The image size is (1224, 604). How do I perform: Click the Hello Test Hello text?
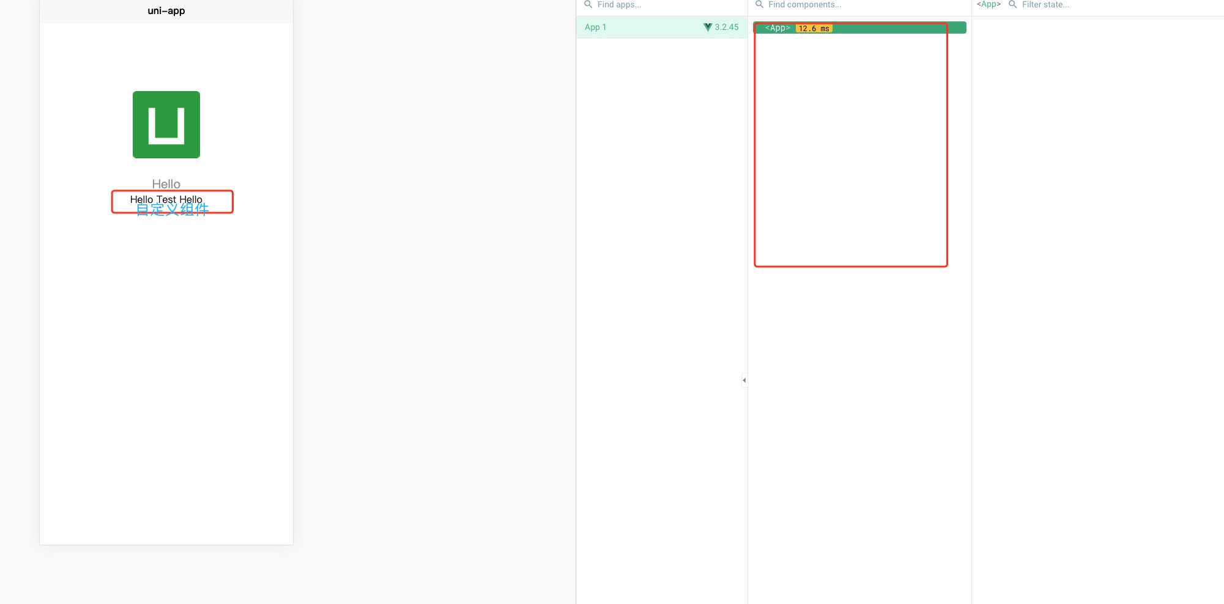[166, 199]
